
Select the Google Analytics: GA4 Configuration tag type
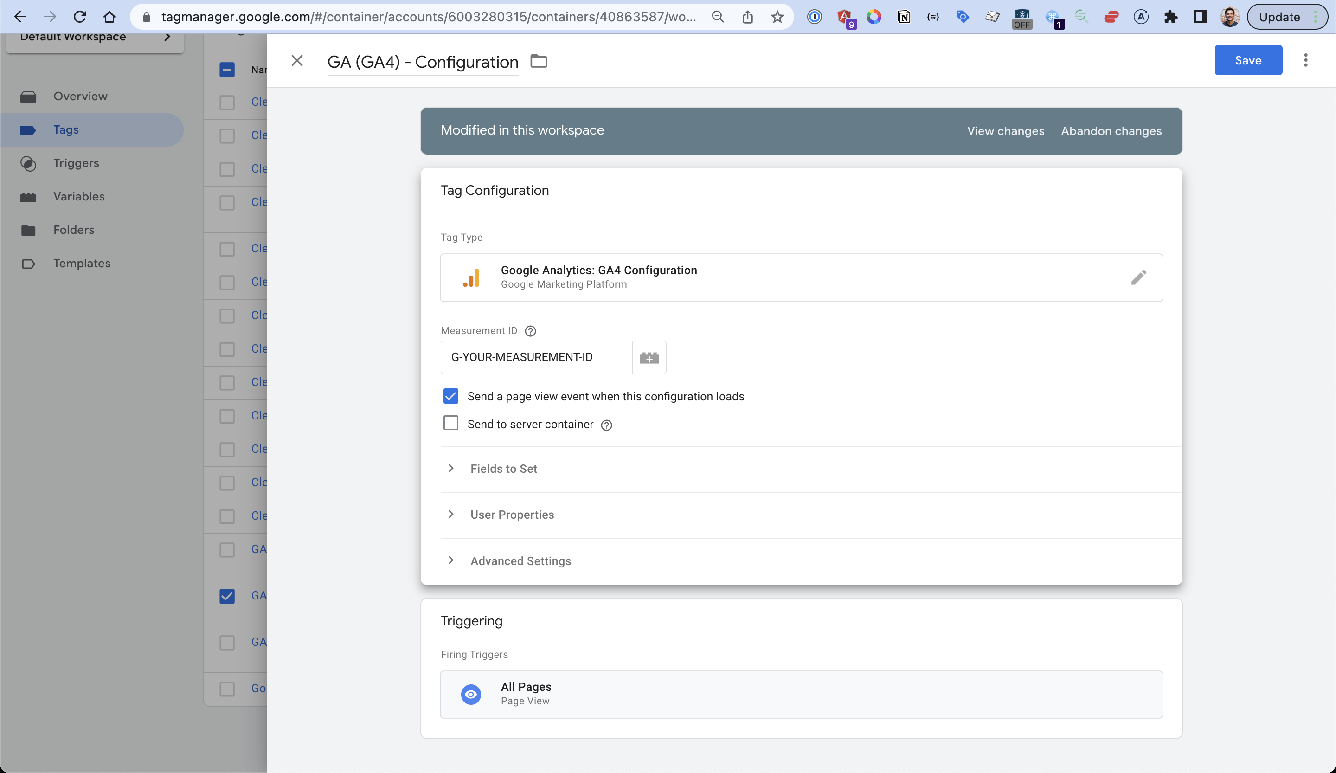[801, 278]
